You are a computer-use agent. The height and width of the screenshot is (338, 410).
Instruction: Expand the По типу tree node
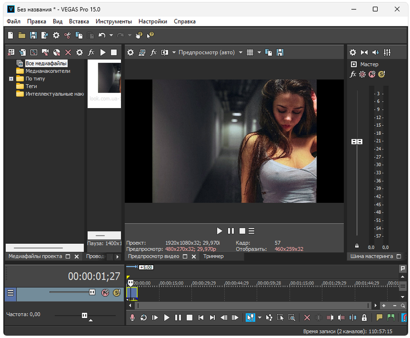tap(11, 79)
